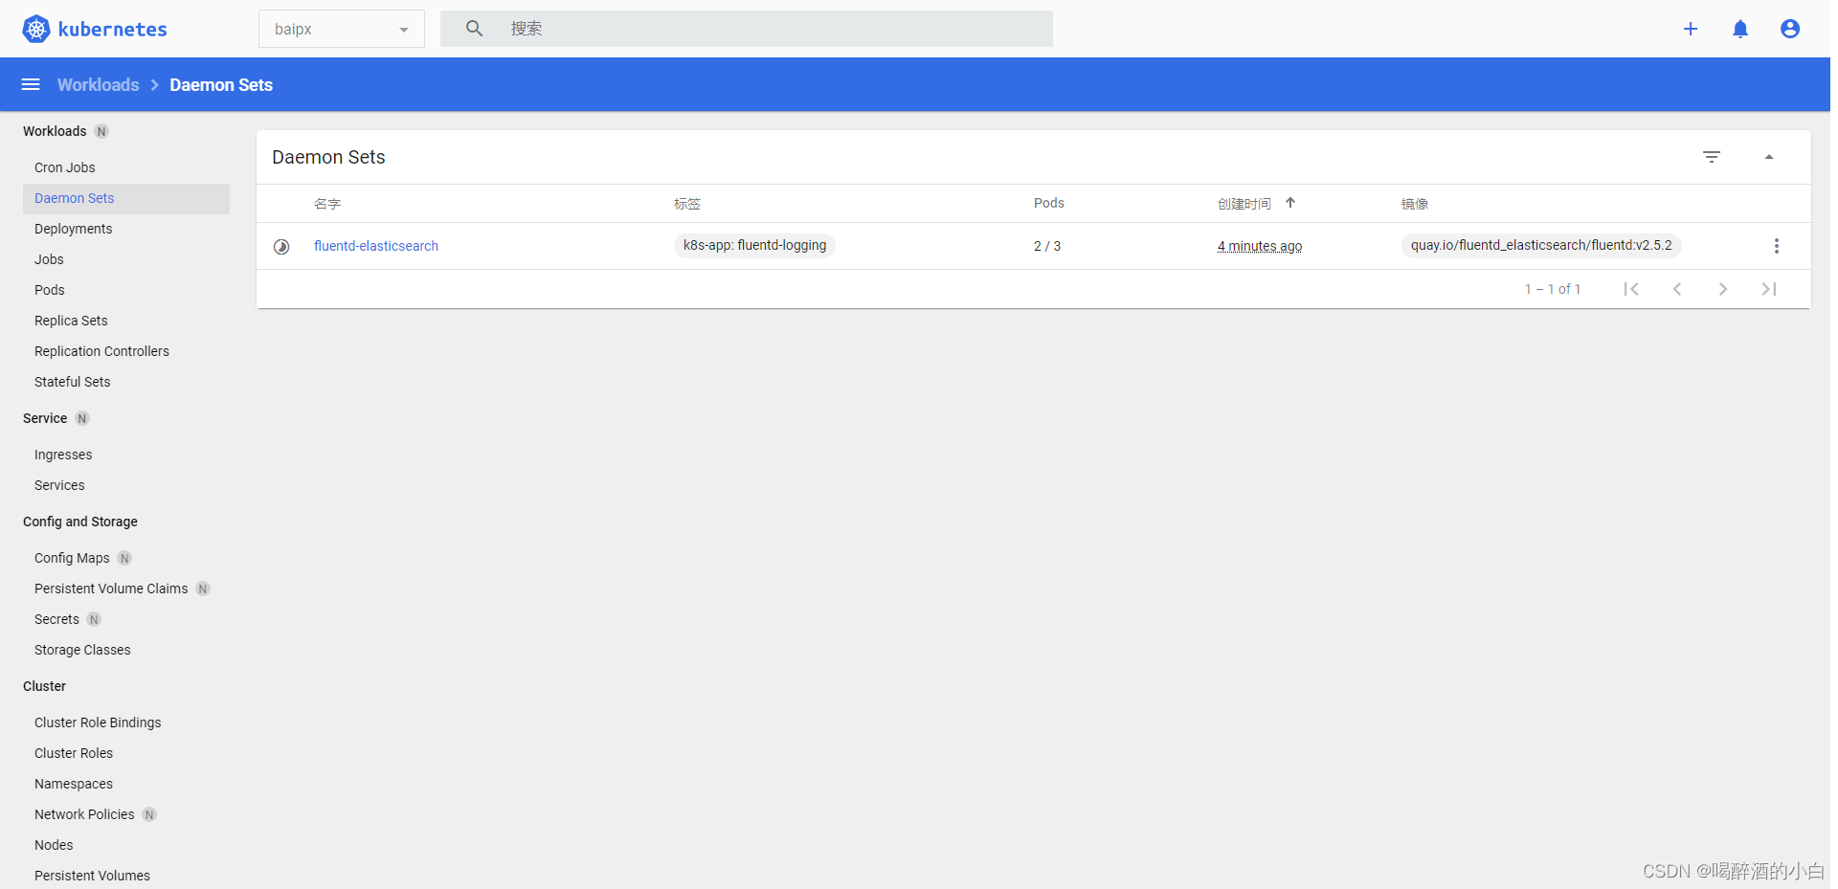Click the fluentd image chip

pyautogui.click(x=1541, y=245)
